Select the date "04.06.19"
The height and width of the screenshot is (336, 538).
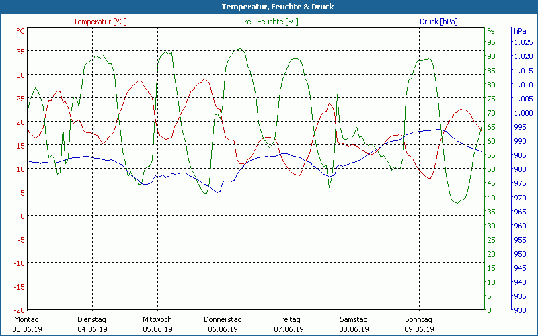[x=92, y=329]
